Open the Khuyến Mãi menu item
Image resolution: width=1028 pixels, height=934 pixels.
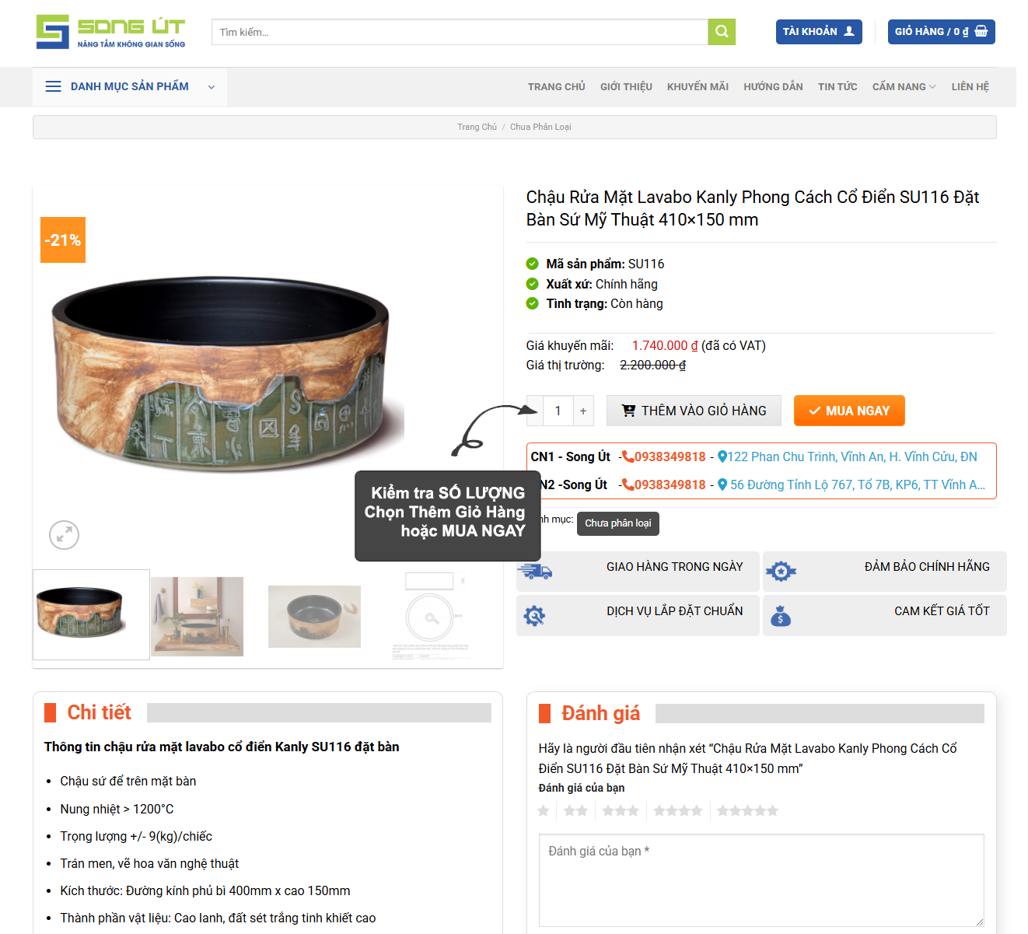[698, 86]
